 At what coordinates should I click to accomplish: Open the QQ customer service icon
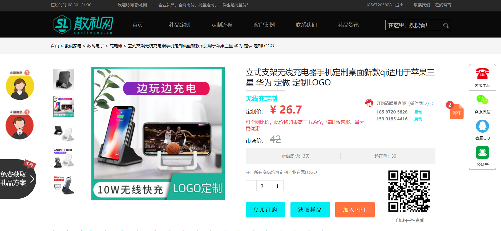482,126
